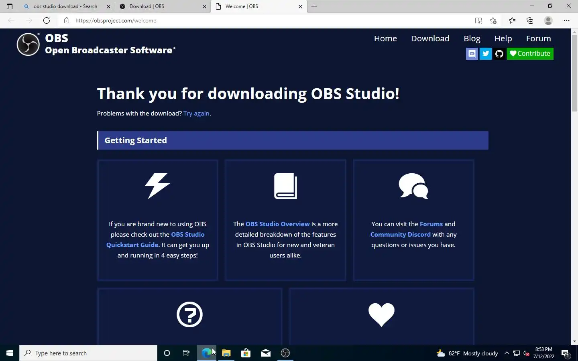Screen dimensions: 578x361
Task: Open OBS Studio from taskbar
Action: pyautogui.click(x=285, y=353)
